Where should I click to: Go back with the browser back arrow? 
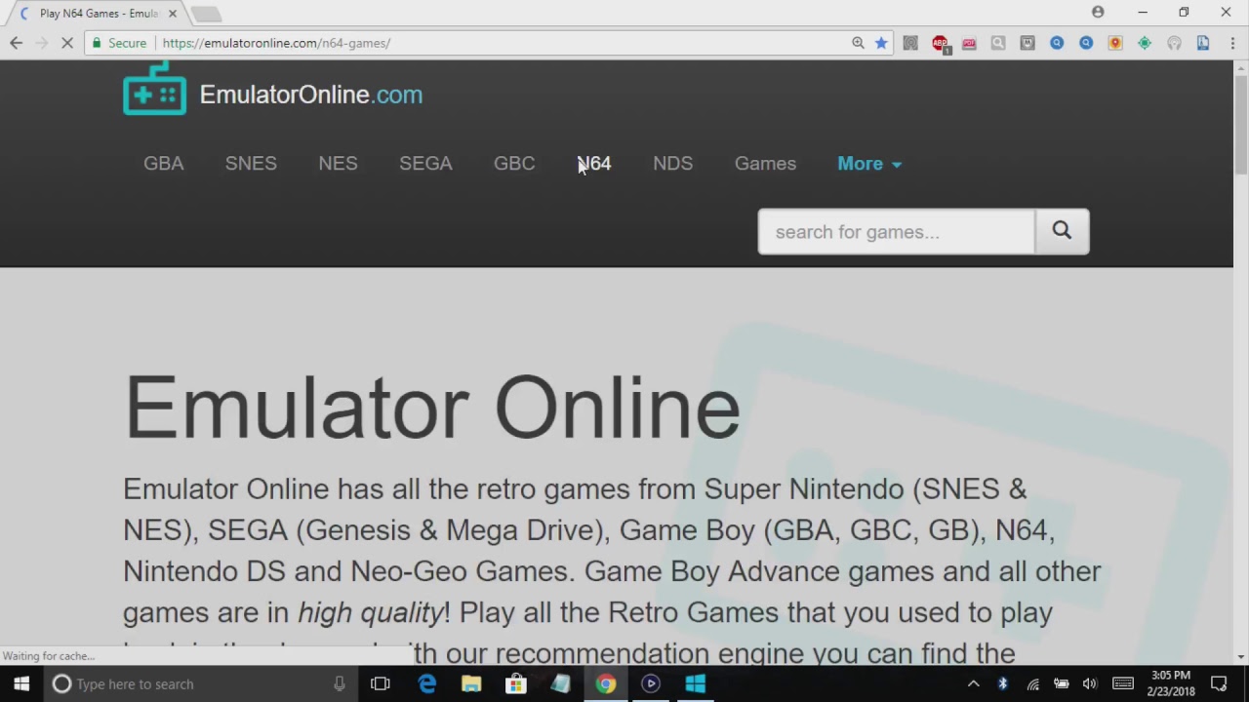[x=16, y=43]
